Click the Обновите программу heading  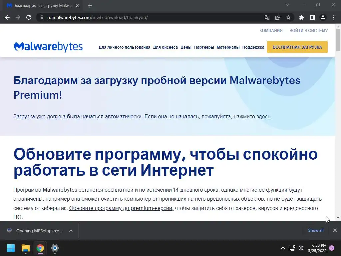166,162
